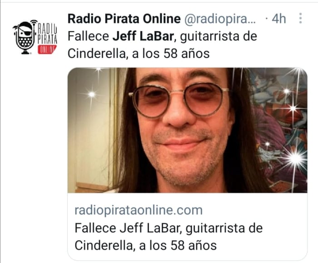318x263 pixels.
Task: Open the @radiopira... handle link
Action: click(x=220, y=19)
